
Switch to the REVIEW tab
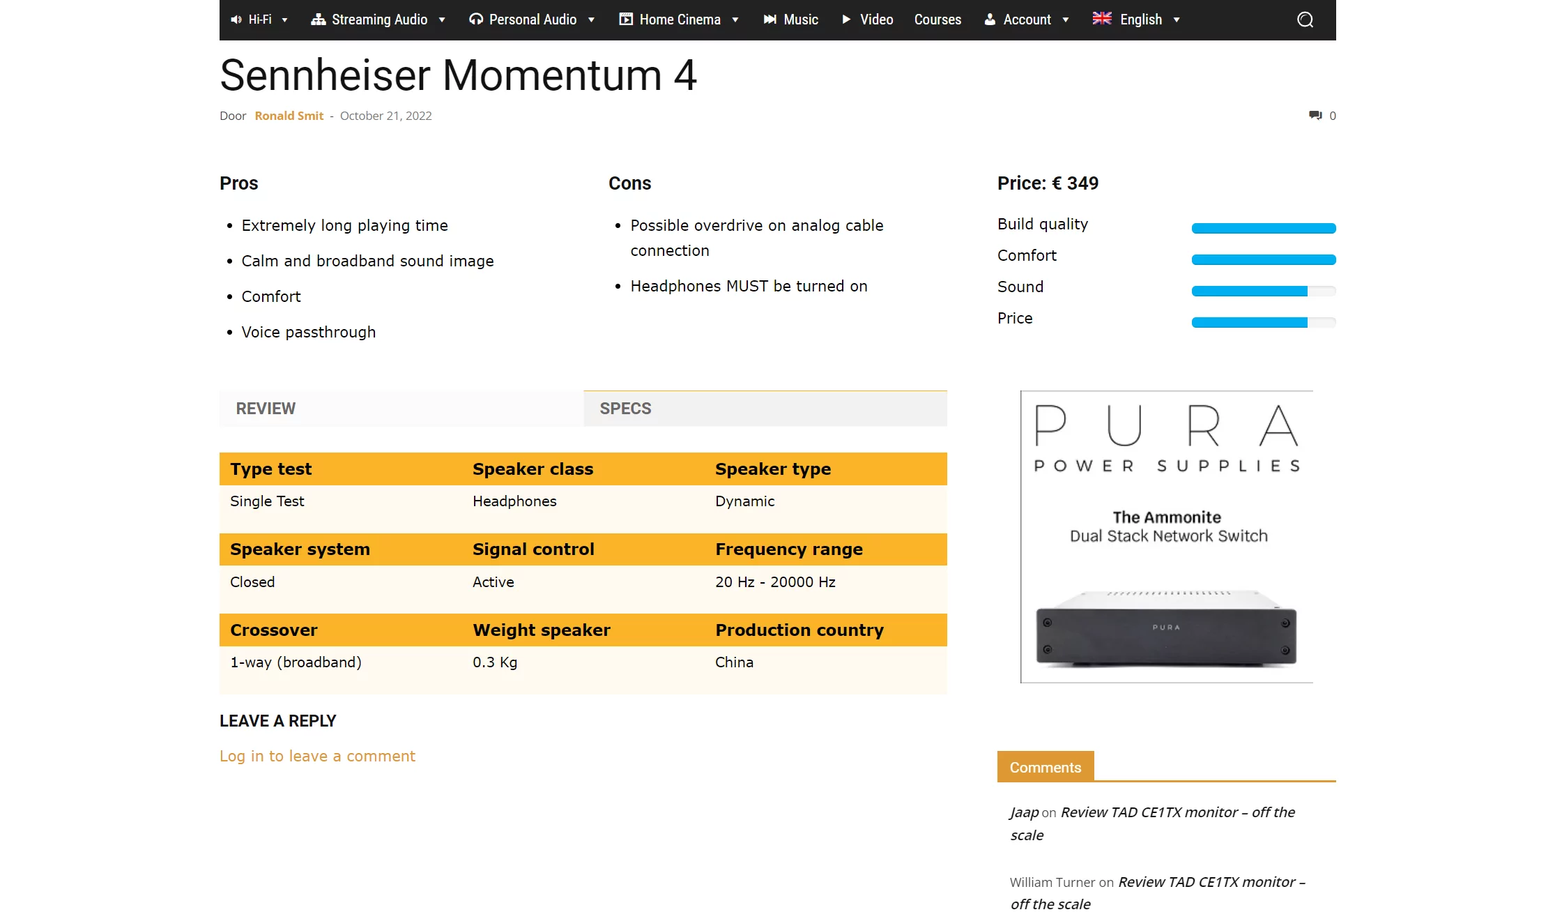point(401,409)
